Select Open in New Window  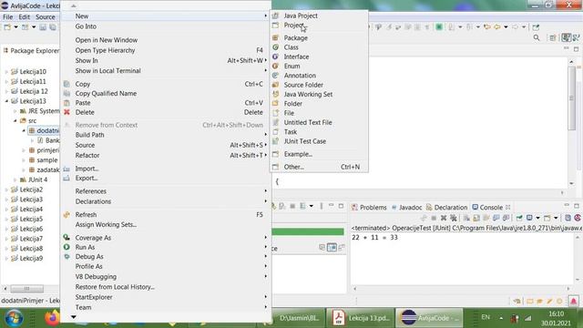click(x=106, y=40)
